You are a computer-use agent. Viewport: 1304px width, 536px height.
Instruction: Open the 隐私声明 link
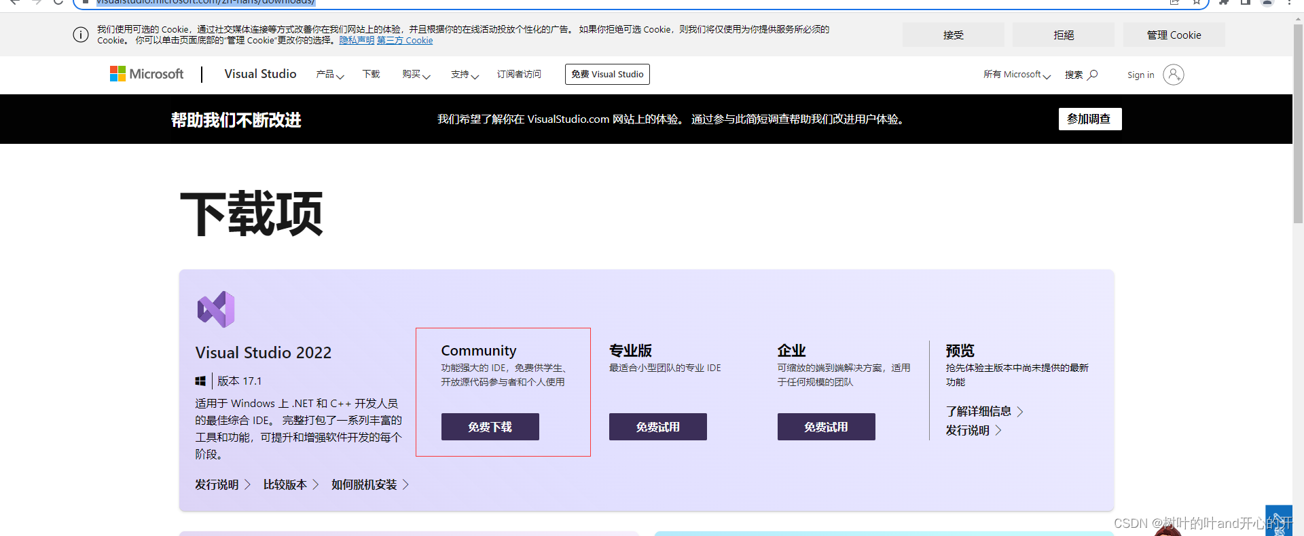coord(357,41)
